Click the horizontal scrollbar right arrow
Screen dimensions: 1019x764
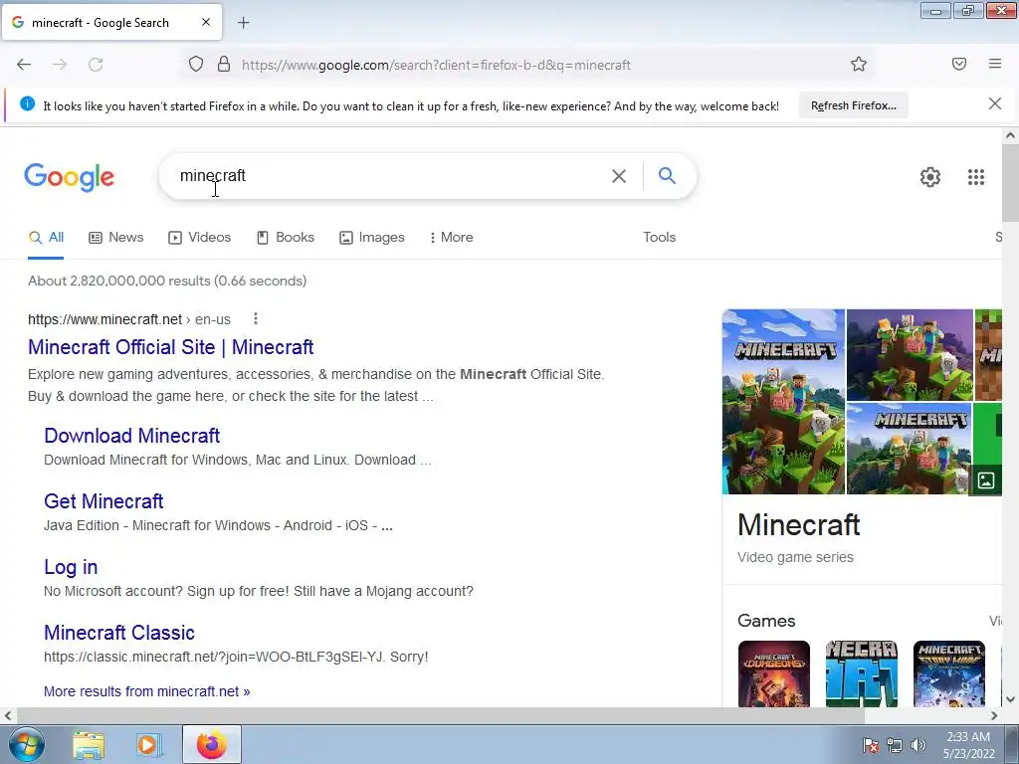click(994, 715)
